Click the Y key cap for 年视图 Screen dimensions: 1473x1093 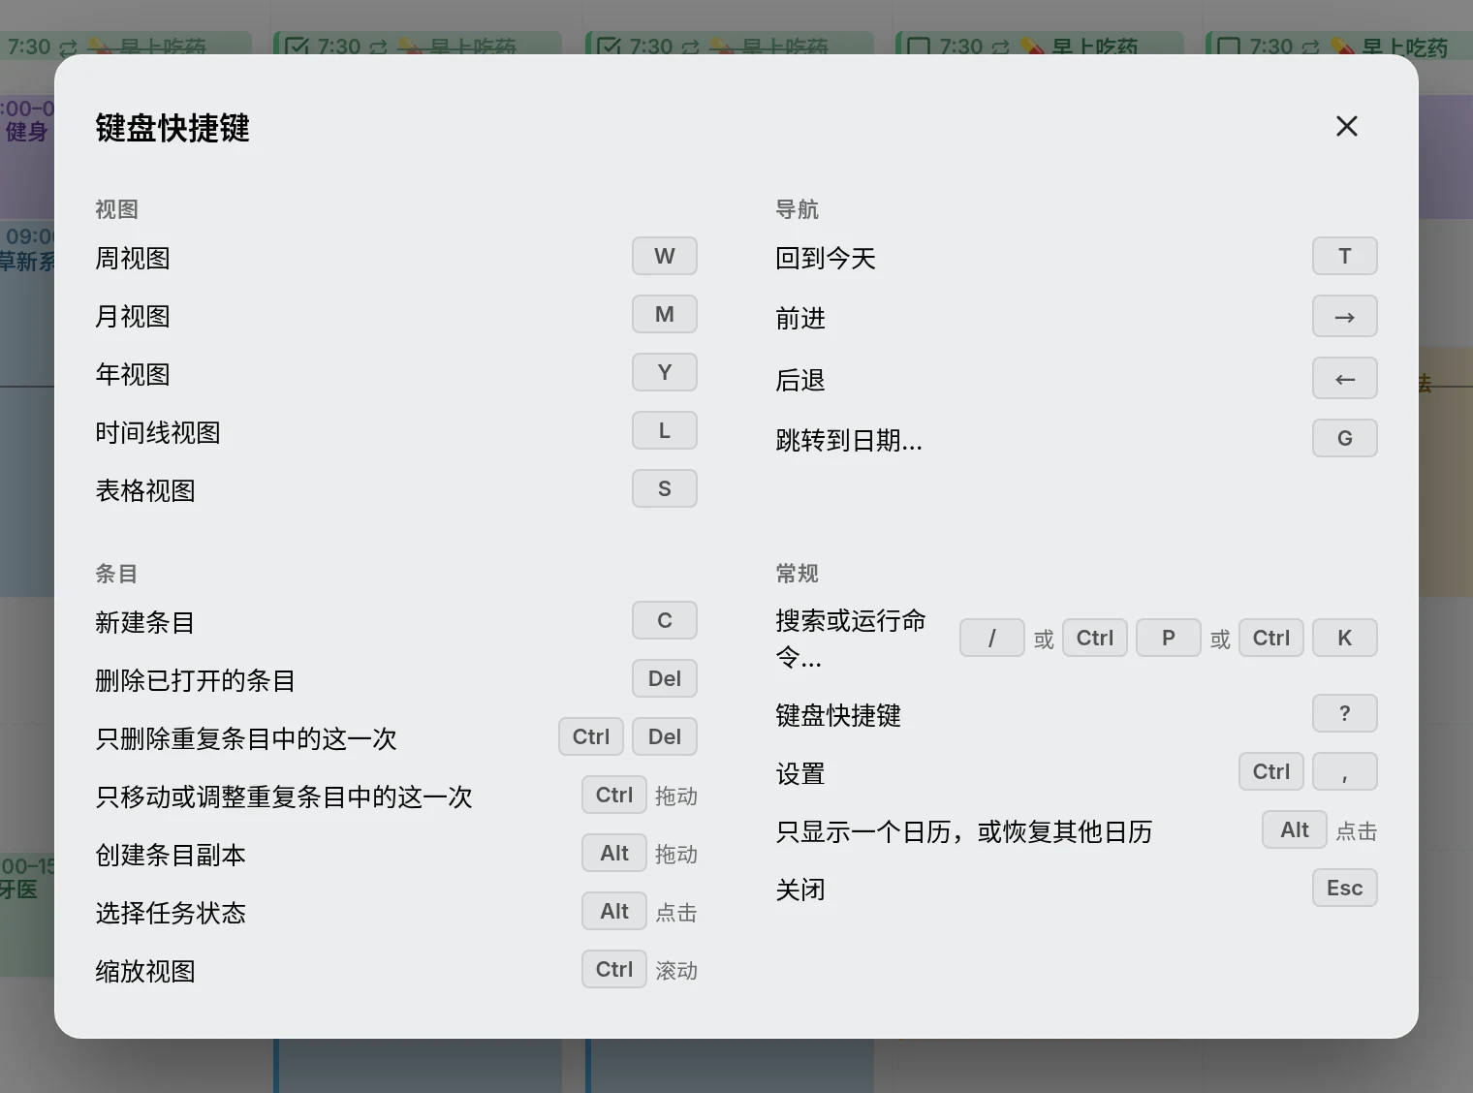(665, 373)
